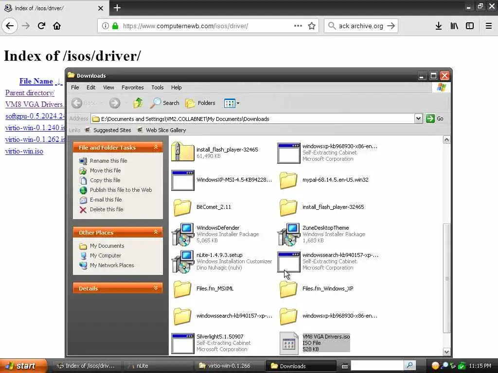Open the browser hamburger menu
Screen dimensions: 498x373
click(489, 26)
